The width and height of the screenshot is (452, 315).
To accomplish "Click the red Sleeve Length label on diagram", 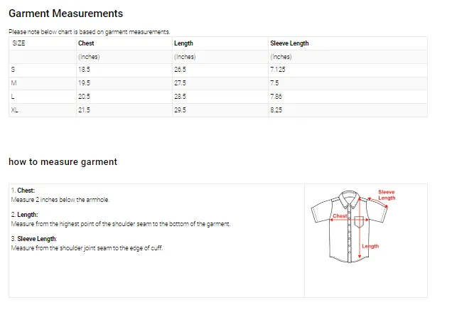I will tap(387, 195).
